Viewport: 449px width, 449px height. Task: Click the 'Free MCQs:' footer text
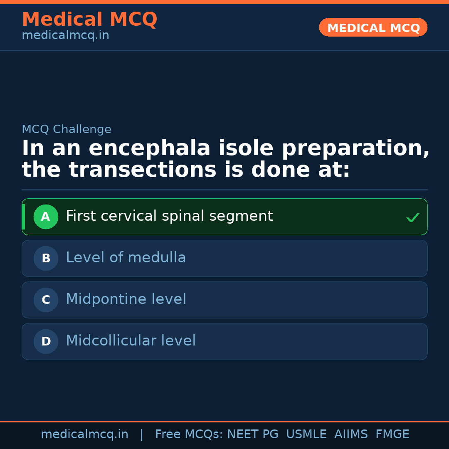click(x=189, y=434)
